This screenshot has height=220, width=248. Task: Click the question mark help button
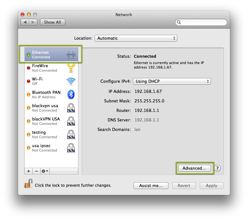click(x=218, y=168)
